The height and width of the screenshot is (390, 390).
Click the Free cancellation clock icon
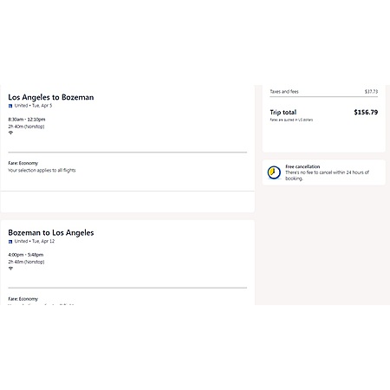point(274,172)
